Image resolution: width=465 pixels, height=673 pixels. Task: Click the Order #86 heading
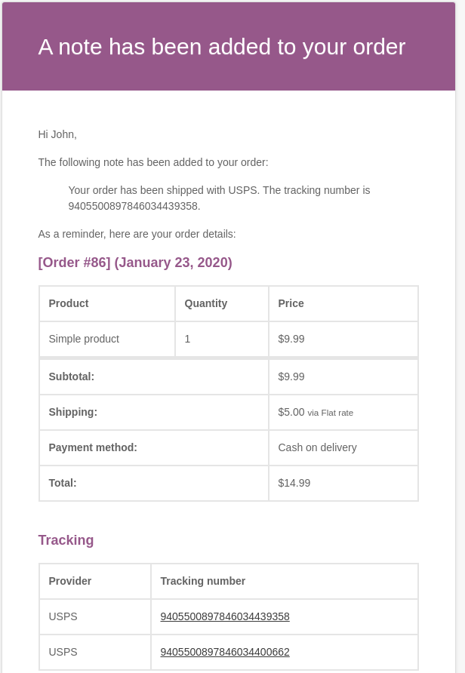click(135, 263)
